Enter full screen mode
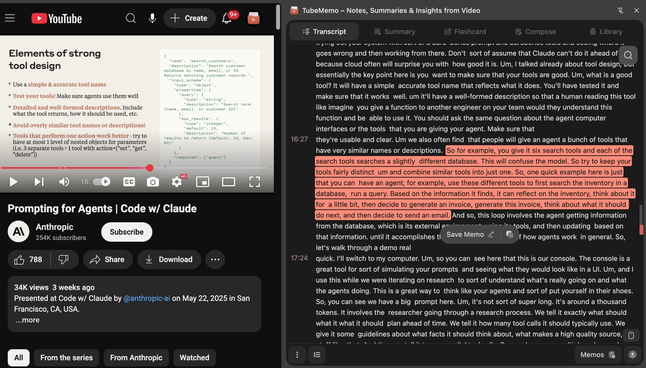The width and height of the screenshot is (646, 368). [x=254, y=182]
